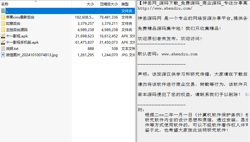The width and height of the screenshot is (250, 142).
Task: Click the 声明 disclaimer line
Action: click(193, 74)
